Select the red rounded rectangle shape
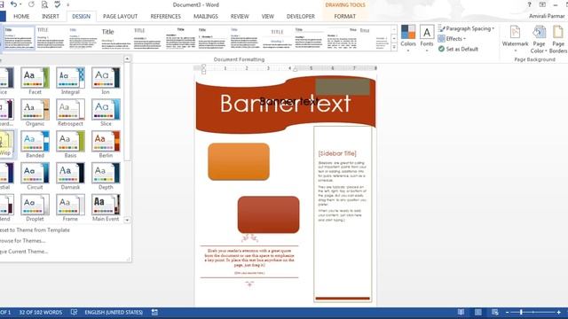Screen dimensions: 568x319 click(x=268, y=214)
